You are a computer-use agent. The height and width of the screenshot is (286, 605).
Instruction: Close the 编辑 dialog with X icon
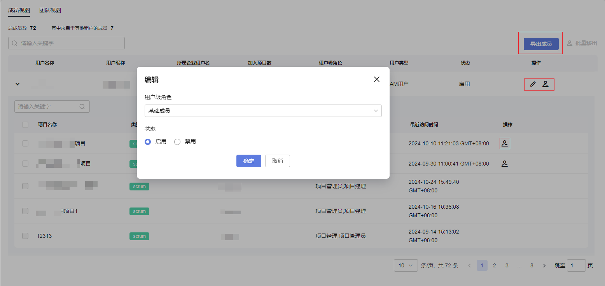(x=376, y=79)
